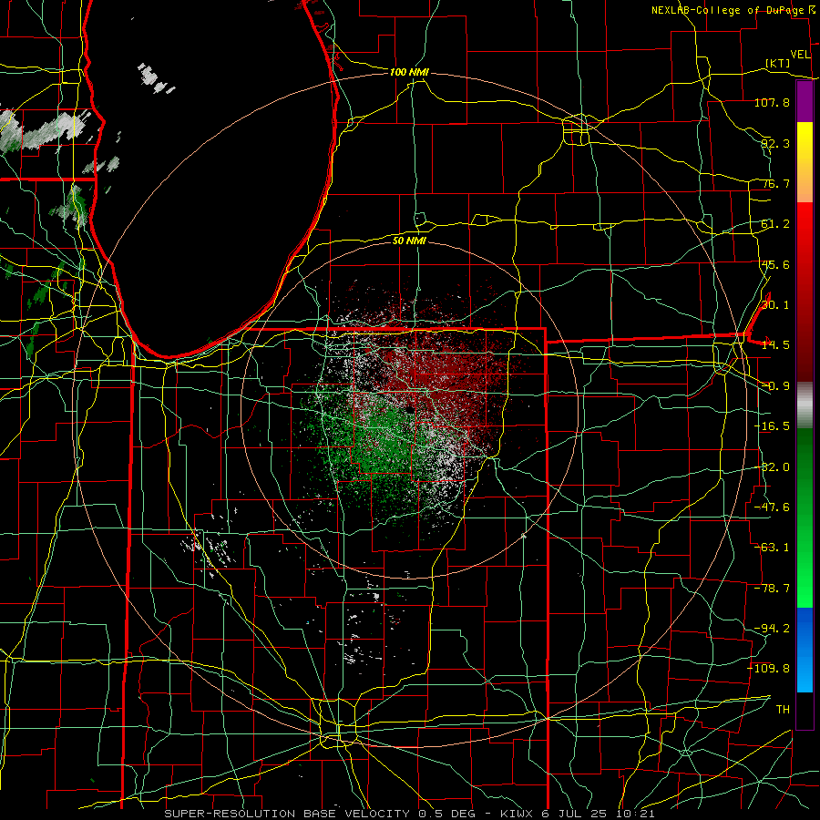Select the -94.2 velocity scale value
The height and width of the screenshot is (820, 820).
[x=772, y=629]
